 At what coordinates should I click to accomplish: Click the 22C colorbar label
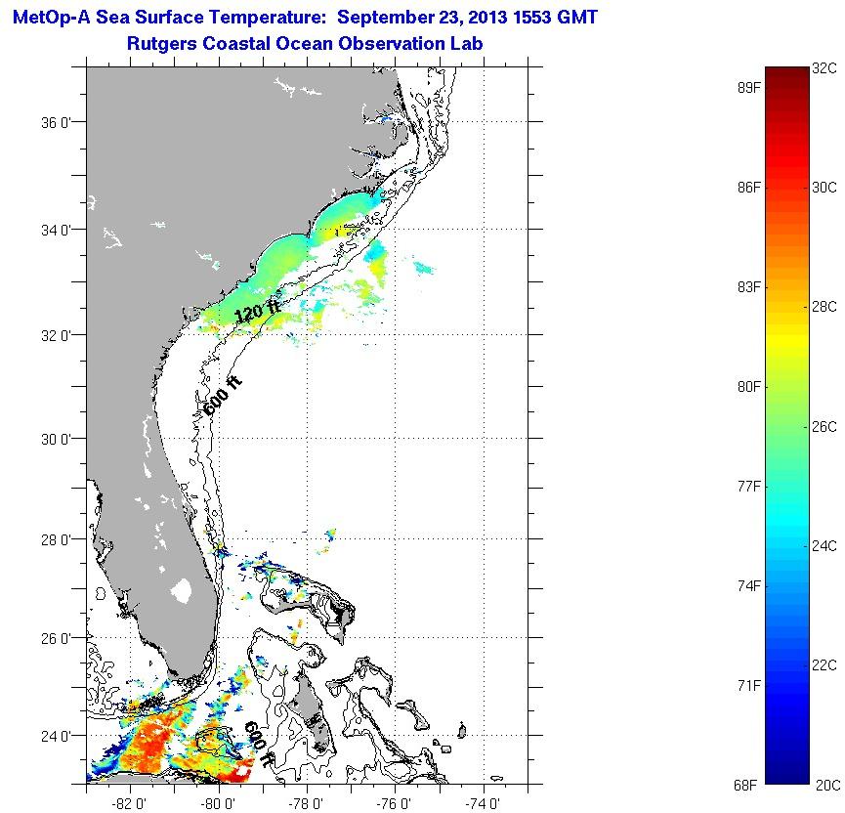click(x=824, y=665)
